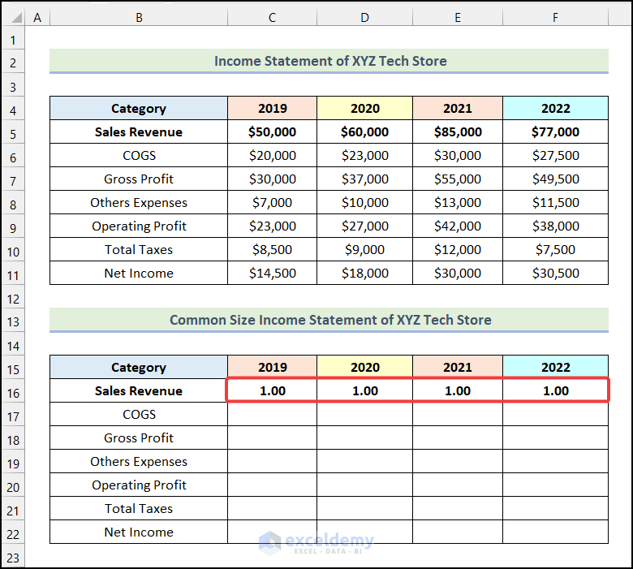
Task: Click cell with $60,000
Action: 365,131
